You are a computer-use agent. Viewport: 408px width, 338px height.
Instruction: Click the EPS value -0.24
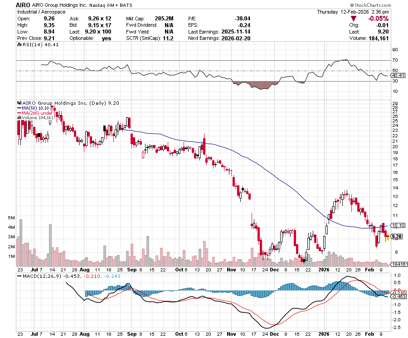click(x=244, y=25)
